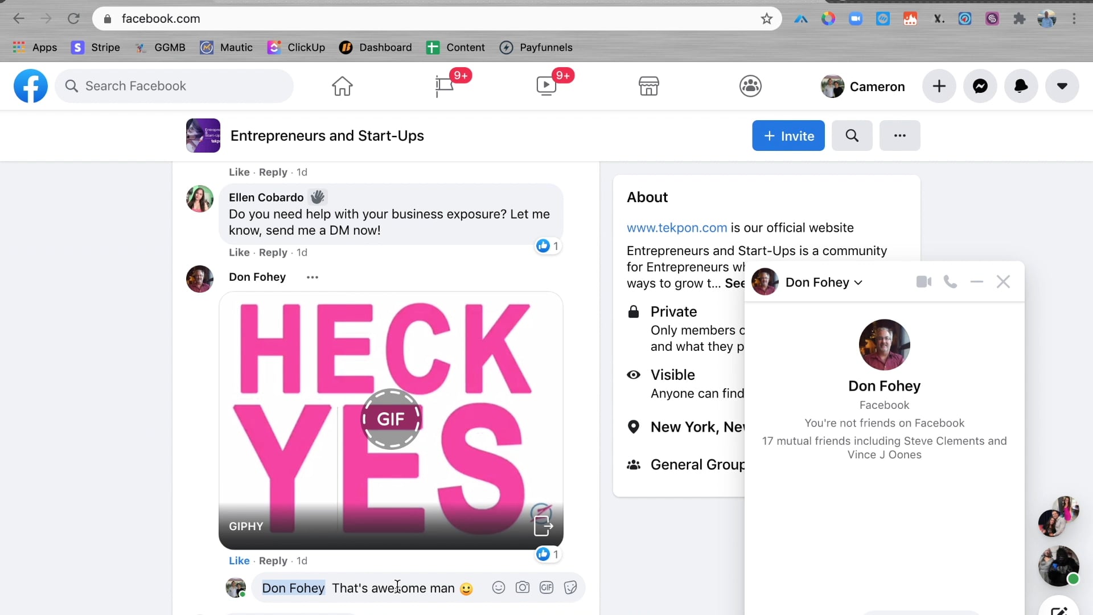Start a video call with Don Fohey
The image size is (1093, 615).
[x=924, y=282]
